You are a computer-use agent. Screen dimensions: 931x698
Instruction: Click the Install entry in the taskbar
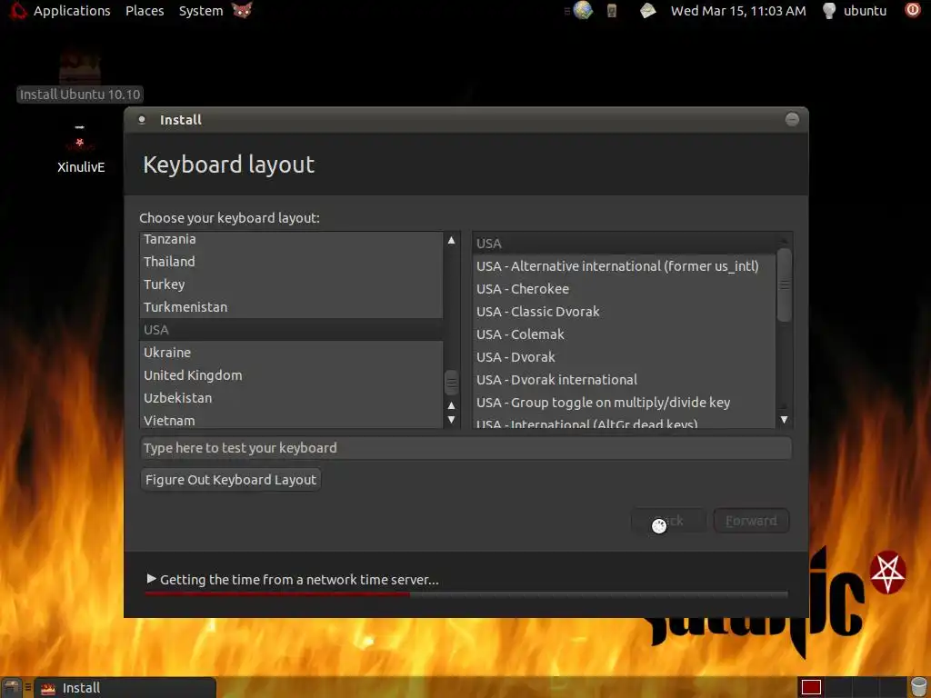click(125, 688)
